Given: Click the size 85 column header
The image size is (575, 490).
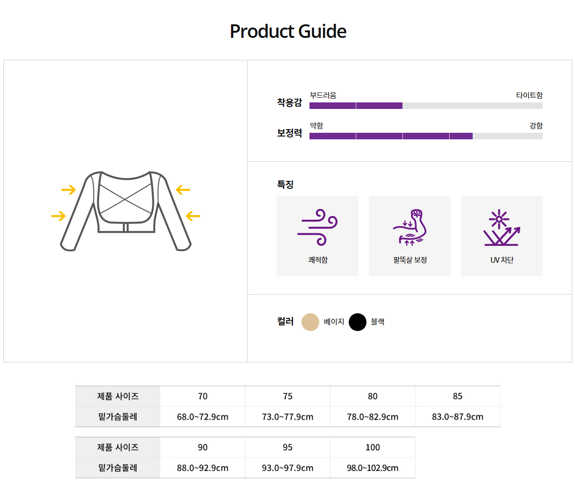Looking at the screenshot, I should [458, 396].
